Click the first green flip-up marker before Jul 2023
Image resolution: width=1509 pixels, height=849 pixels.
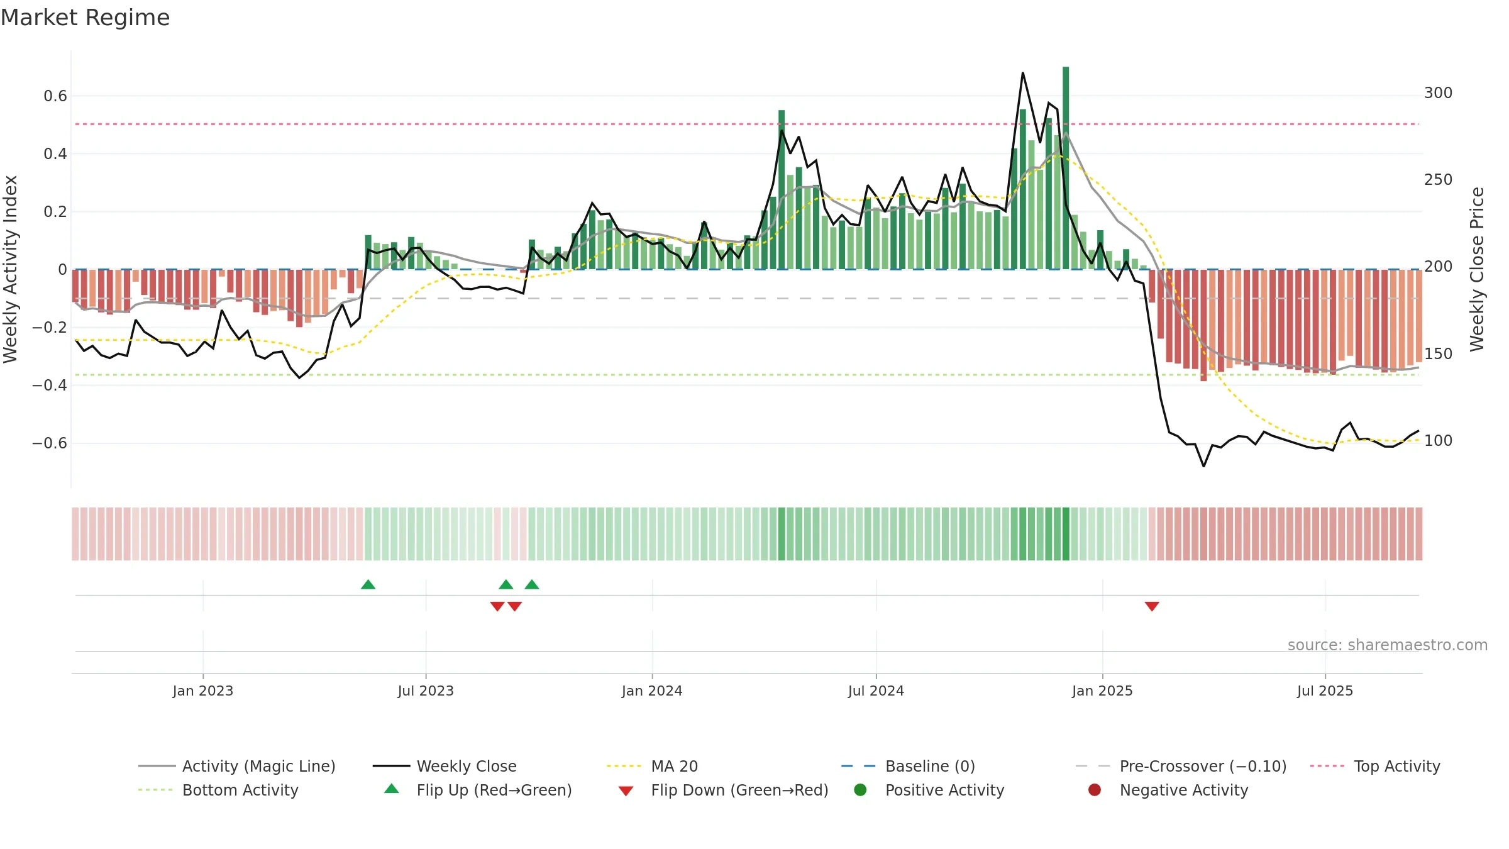click(368, 584)
